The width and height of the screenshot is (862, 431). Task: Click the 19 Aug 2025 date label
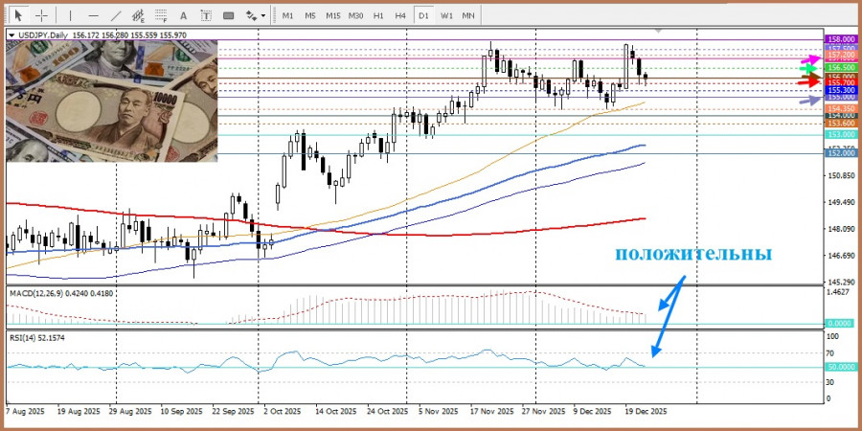pyautogui.click(x=79, y=411)
